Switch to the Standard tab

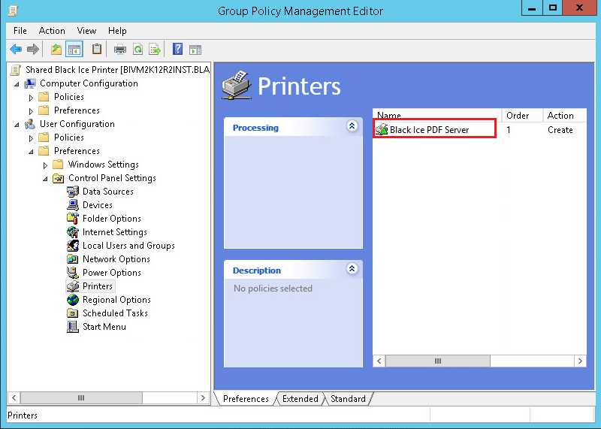pos(348,399)
